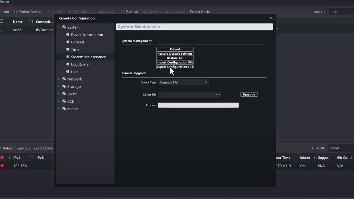Toggle the select-all checkbox beside Name header
The width and height of the screenshot is (354, 199).
click(x=2, y=22)
